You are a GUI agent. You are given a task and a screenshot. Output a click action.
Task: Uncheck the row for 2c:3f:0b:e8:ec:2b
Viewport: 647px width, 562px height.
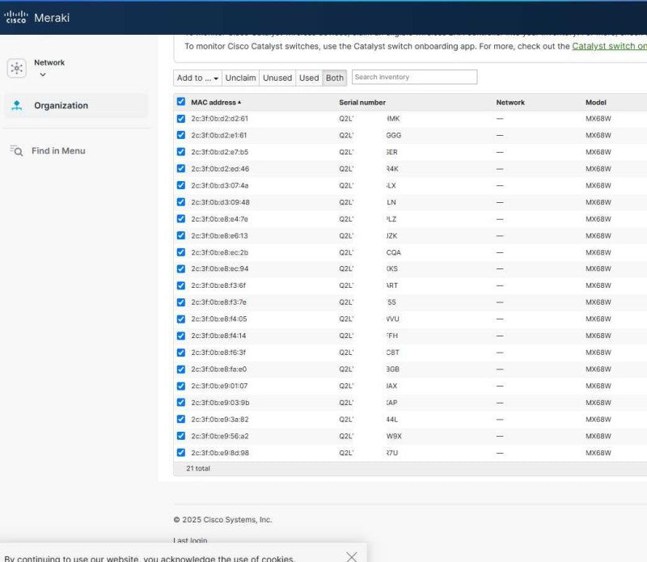point(180,252)
